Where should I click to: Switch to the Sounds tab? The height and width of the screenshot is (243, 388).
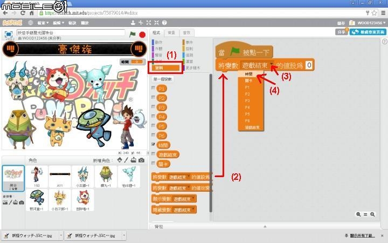click(x=186, y=33)
